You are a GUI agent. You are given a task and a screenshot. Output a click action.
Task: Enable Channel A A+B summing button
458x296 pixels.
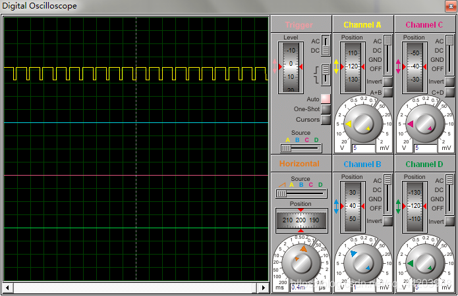(x=387, y=92)
